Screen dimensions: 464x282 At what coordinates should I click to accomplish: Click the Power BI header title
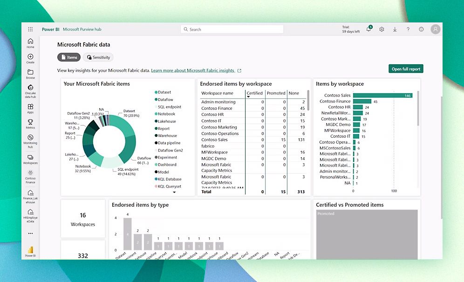(51, 29)
